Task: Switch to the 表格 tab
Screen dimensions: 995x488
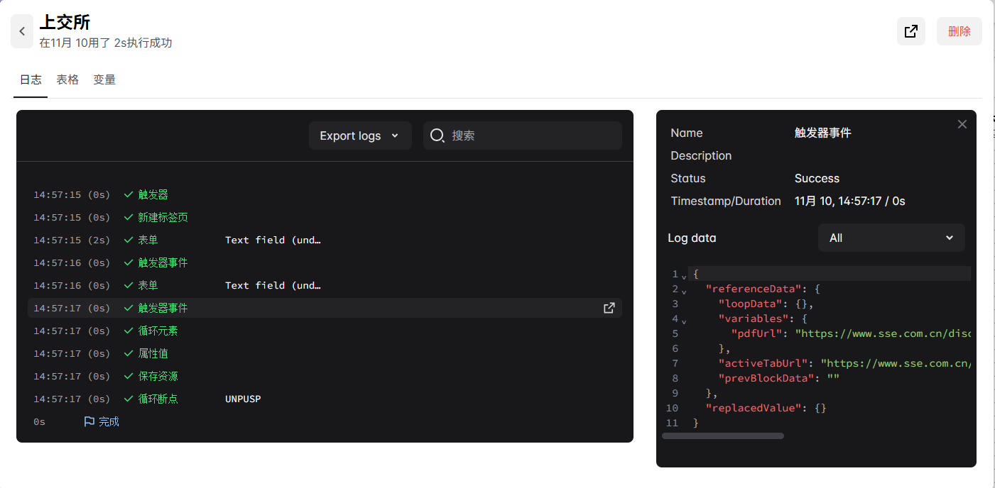Action: click(67, 79)
